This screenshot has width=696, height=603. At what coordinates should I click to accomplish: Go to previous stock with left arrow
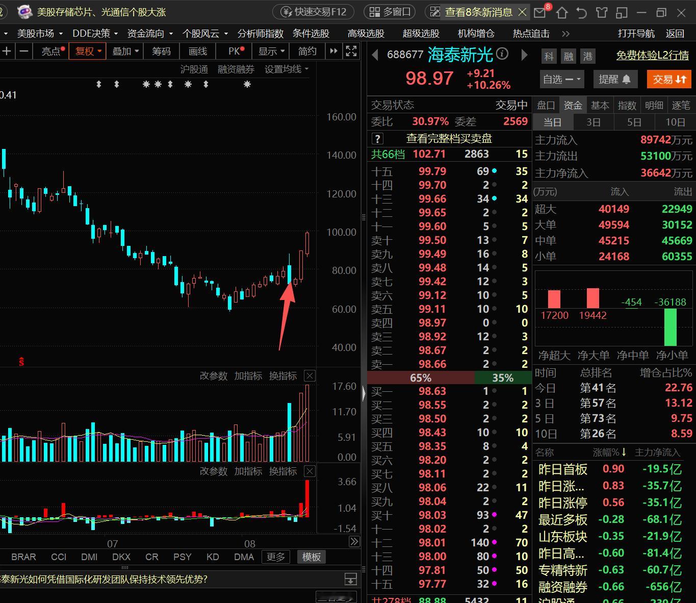[x=375, y=55]
